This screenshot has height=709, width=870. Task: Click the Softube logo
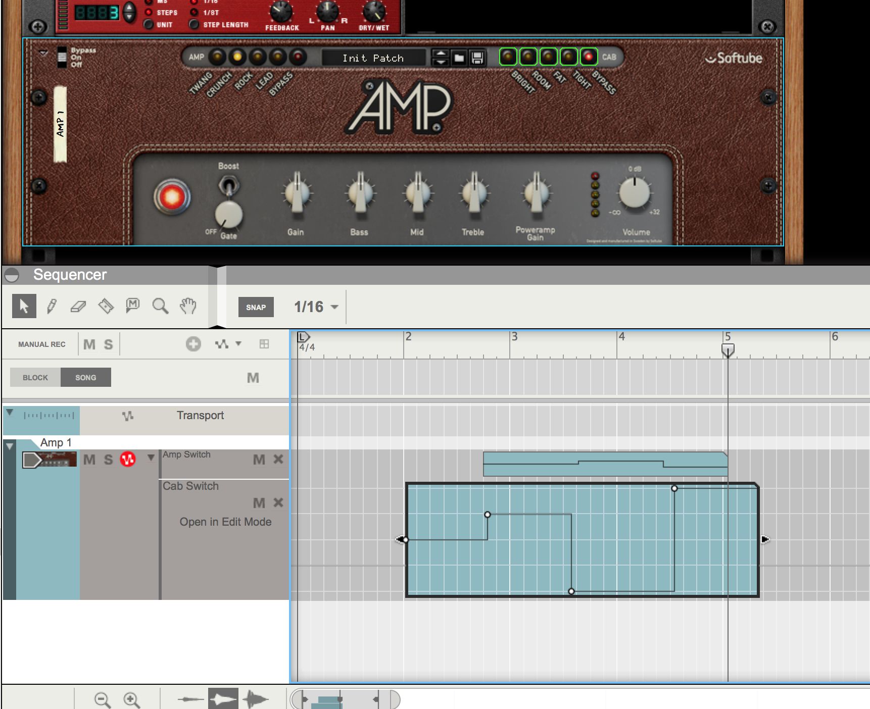[x=733, y=58]
